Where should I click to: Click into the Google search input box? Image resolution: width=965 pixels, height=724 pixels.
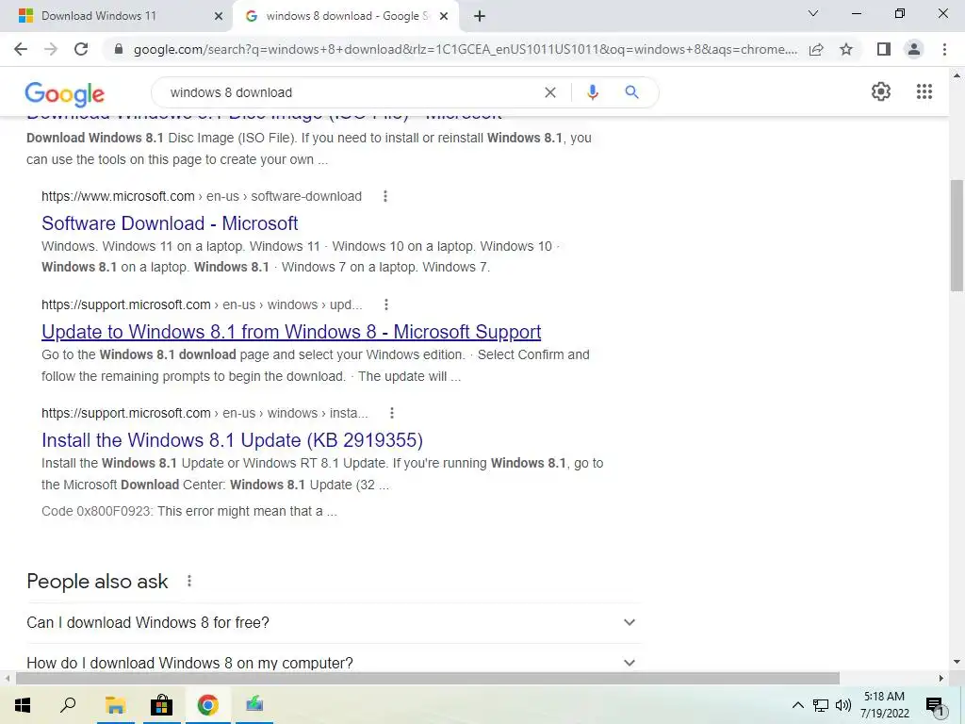click(351, 92)
